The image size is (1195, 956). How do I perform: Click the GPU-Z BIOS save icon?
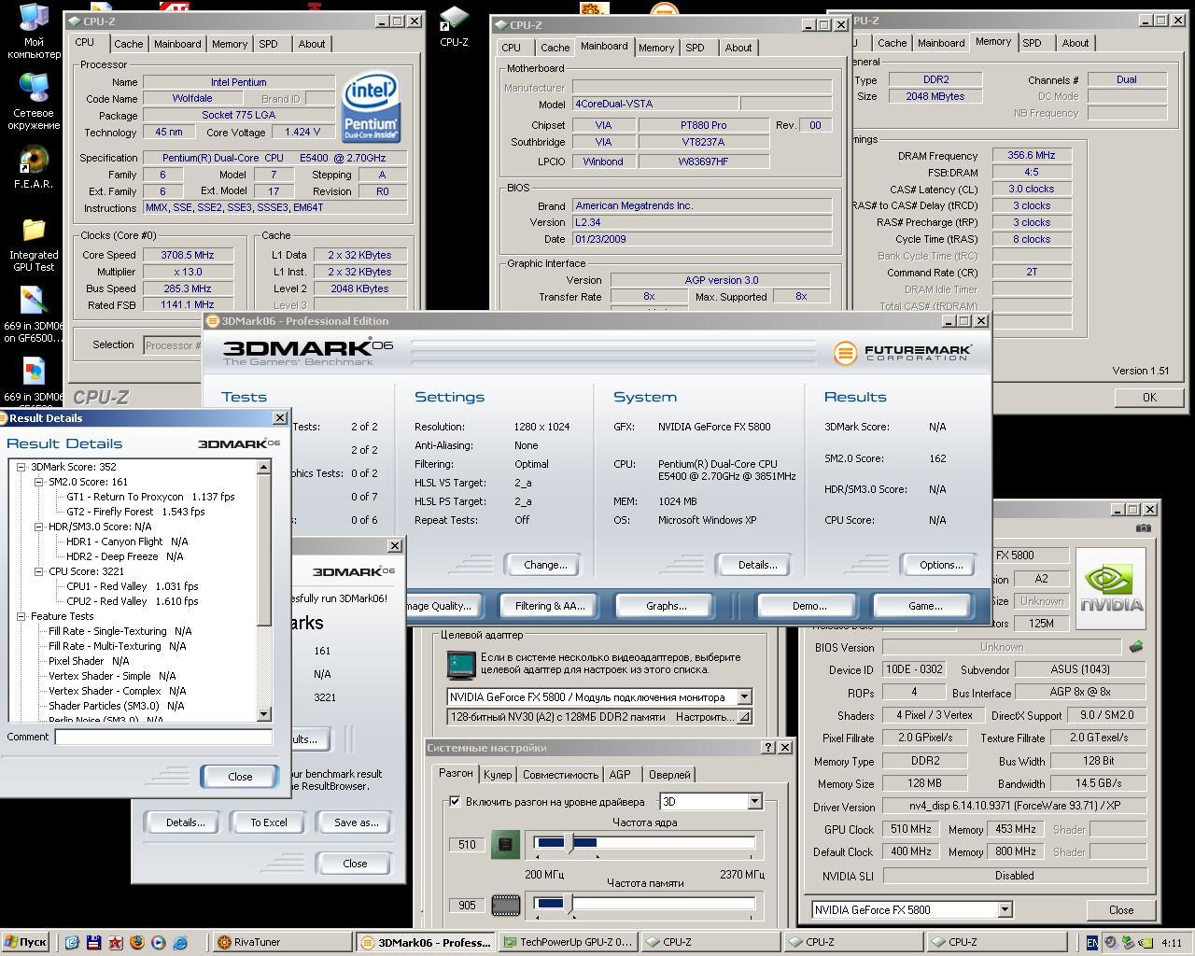(x=1136, y=646)
